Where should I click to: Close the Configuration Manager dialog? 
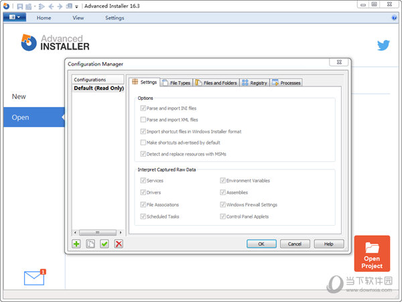pos(339,62)
